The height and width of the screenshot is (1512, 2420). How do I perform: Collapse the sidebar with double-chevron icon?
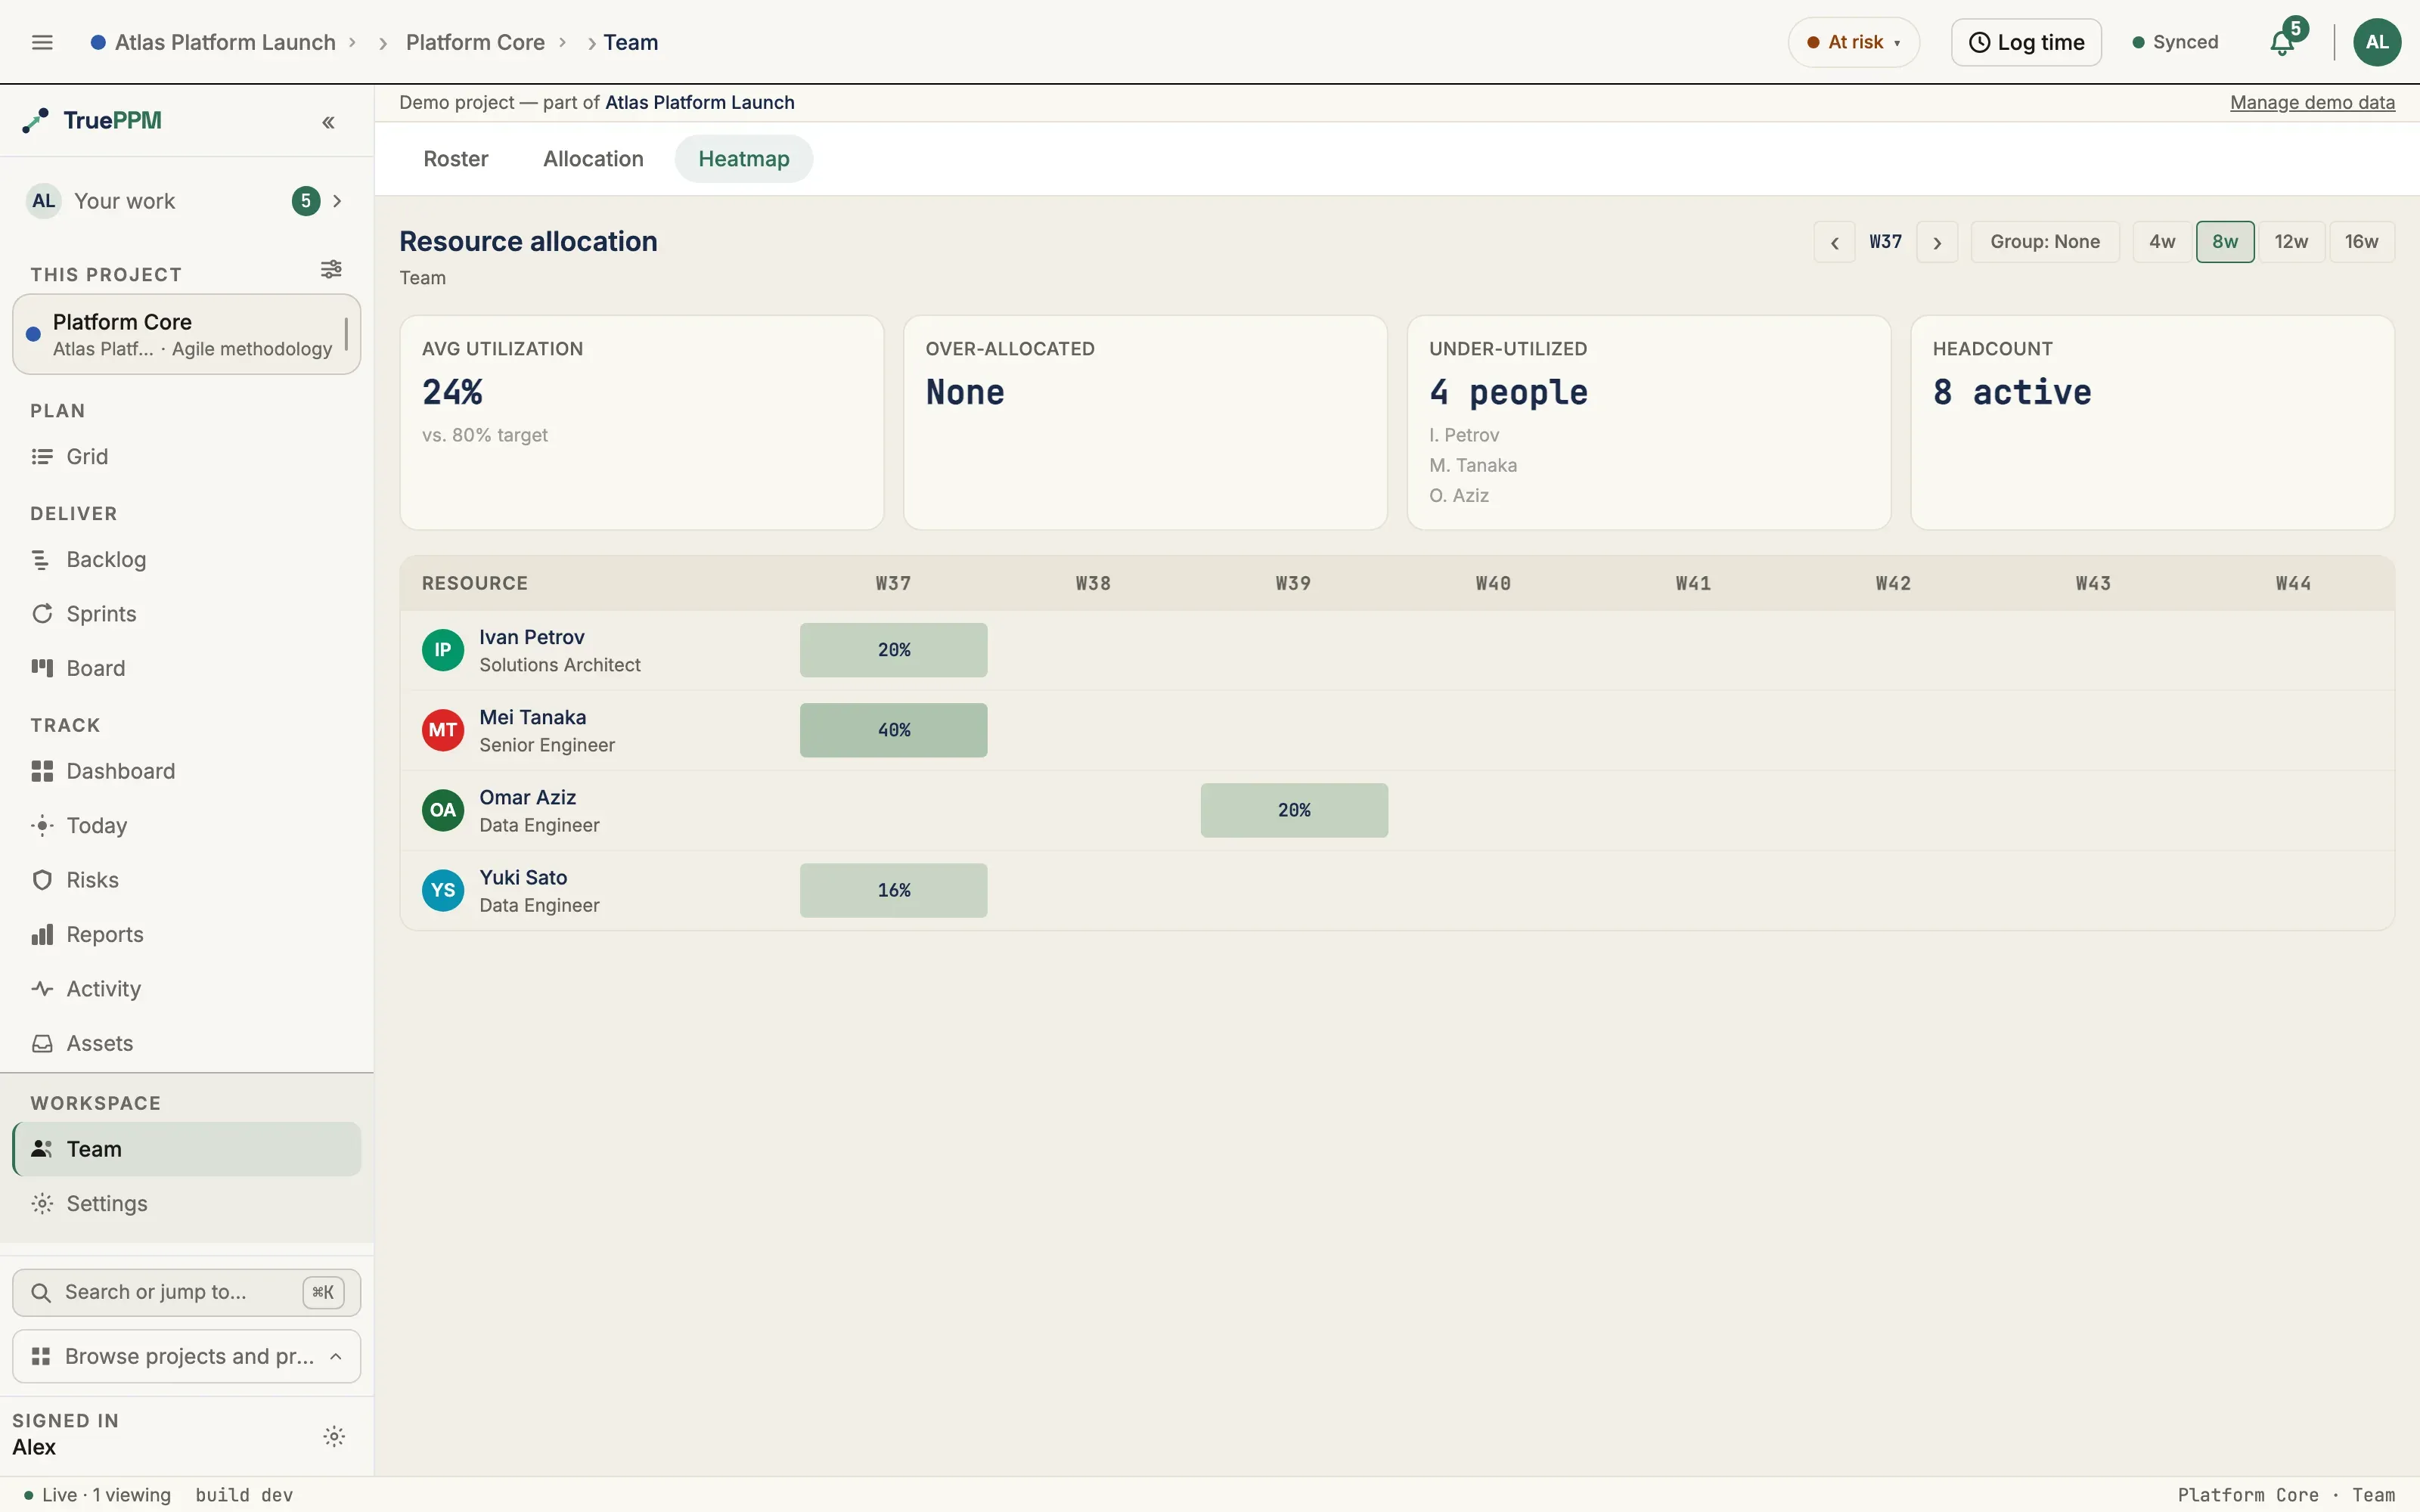[328, 122]
